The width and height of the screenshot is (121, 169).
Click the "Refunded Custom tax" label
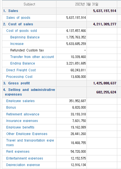click(x=27, y=50)
